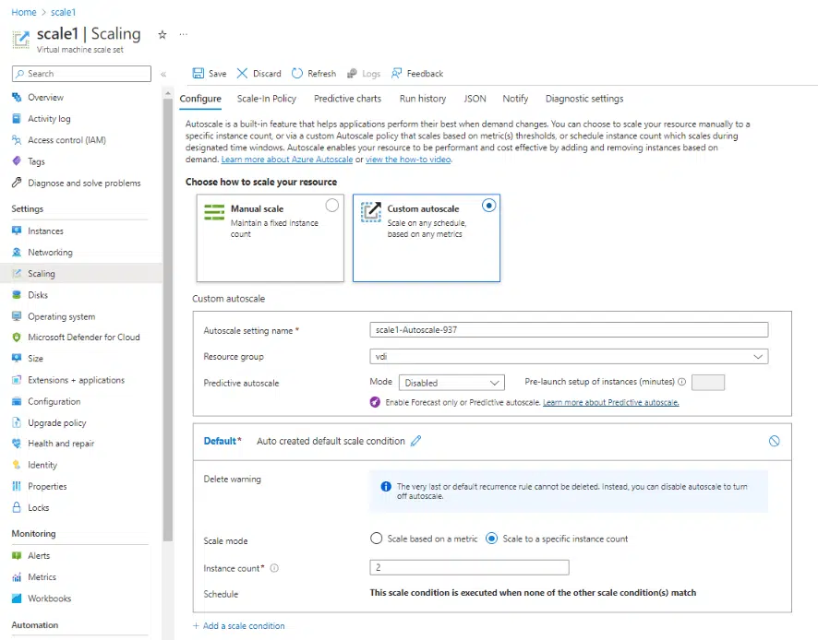The image size is (818, 640).
Task: Click the Activity log icon
Action: 17,119
